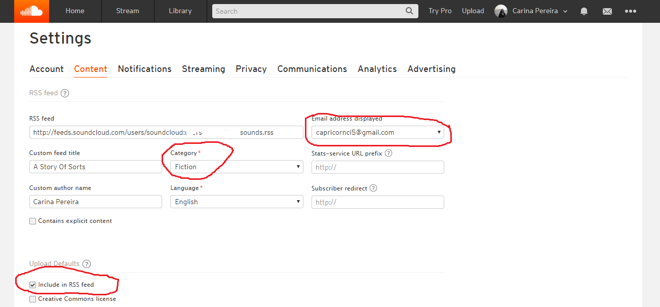Go to the Home nav item

(75, 11)
